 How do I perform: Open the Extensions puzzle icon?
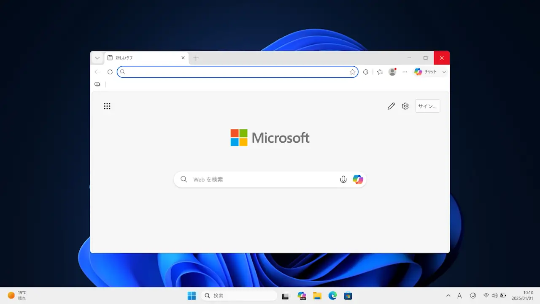(366, 72)
